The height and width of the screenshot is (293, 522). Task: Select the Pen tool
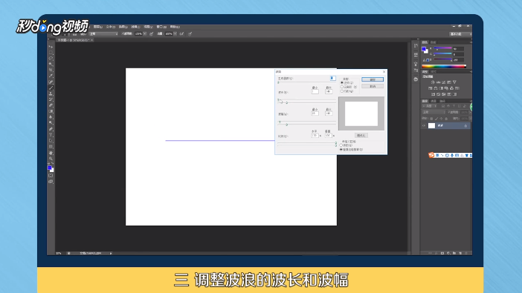click(51, 129)
